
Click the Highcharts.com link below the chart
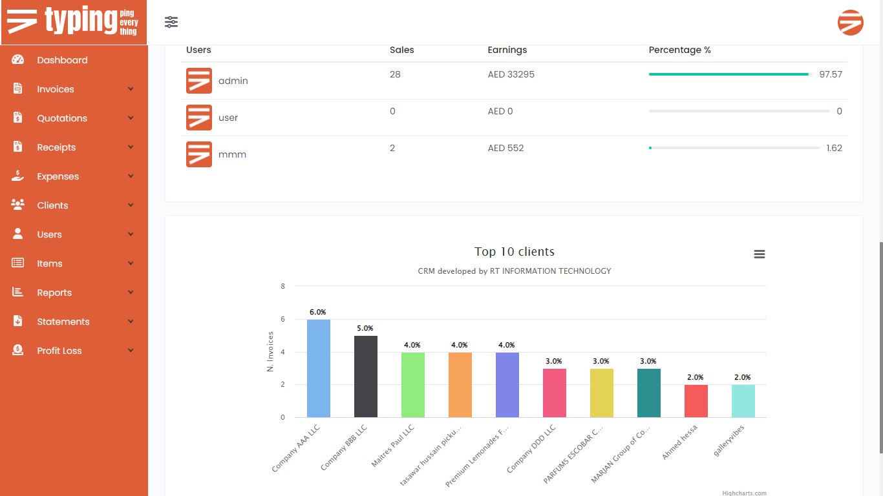tap(743, 491)
